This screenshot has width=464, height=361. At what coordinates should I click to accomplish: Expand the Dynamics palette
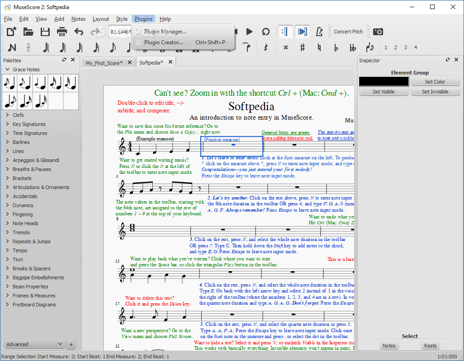(8, 205)
